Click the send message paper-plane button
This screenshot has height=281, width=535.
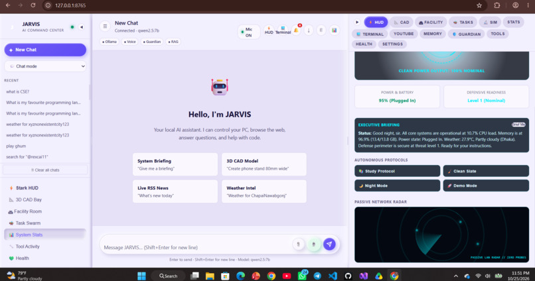click(x=329, y=244)
